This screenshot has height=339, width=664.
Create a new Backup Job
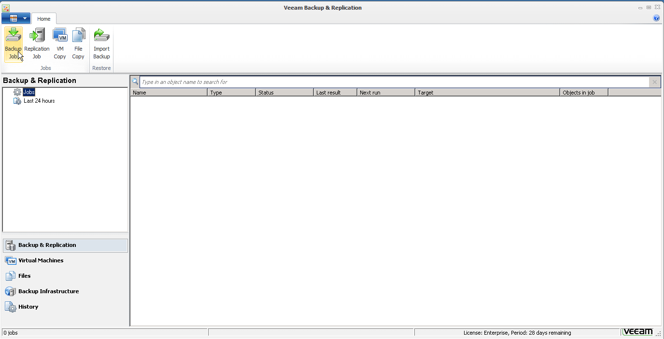tap(13, 43)
